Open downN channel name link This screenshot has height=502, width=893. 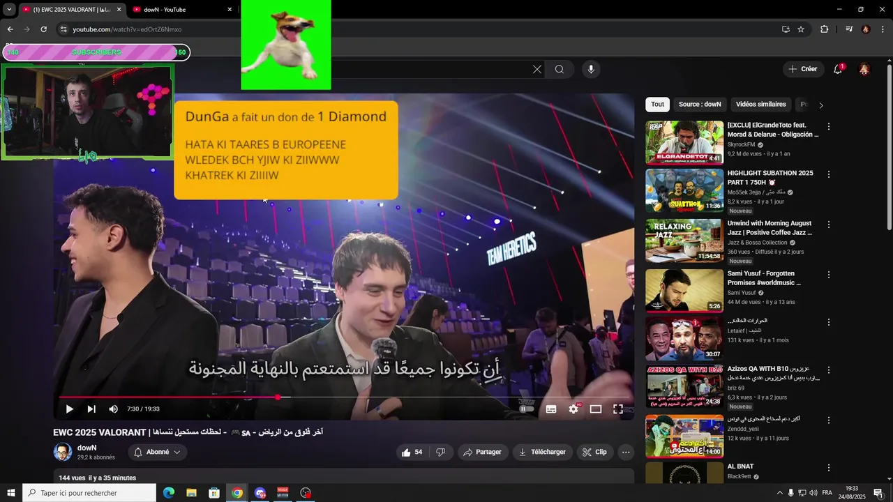coord(87,448)
